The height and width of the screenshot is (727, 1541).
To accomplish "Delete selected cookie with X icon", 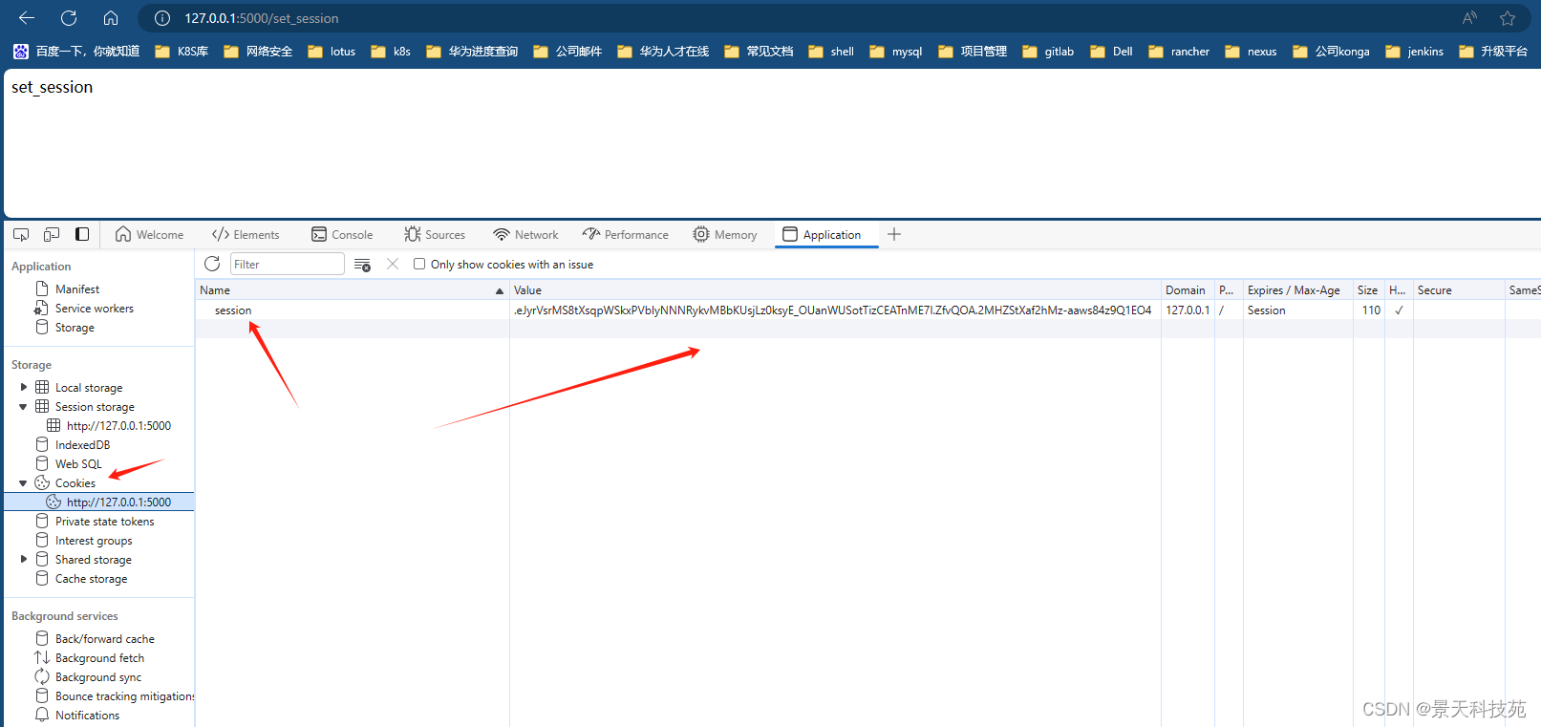I will [393, 264].
